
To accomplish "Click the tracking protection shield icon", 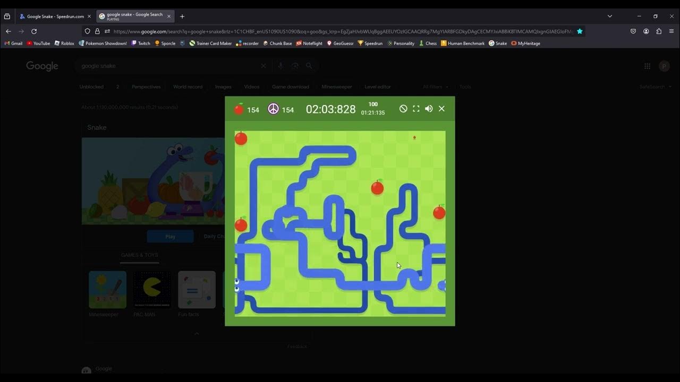I will coord(88,31).
